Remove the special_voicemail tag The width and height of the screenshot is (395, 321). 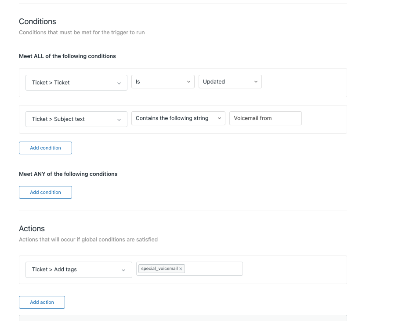[181, 269]
